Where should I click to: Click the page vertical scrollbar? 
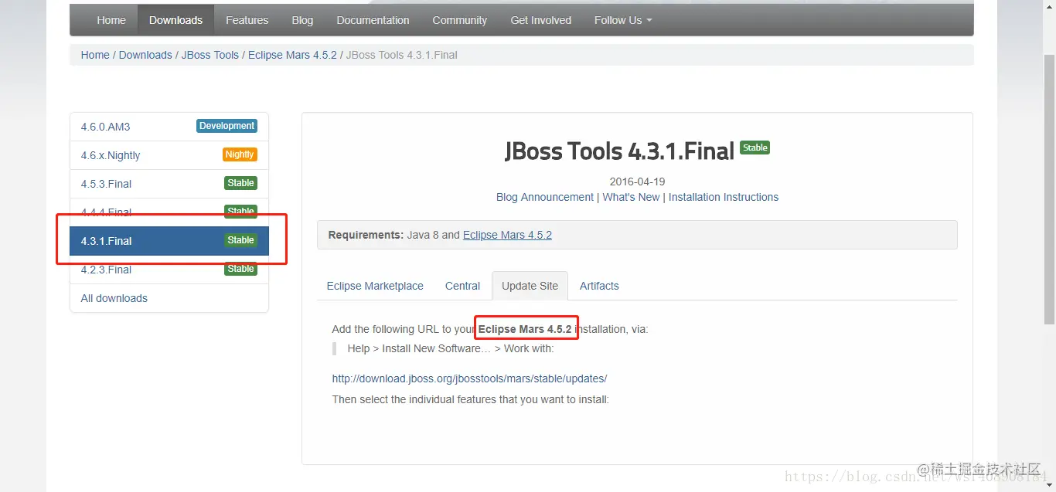point(1049,189)
